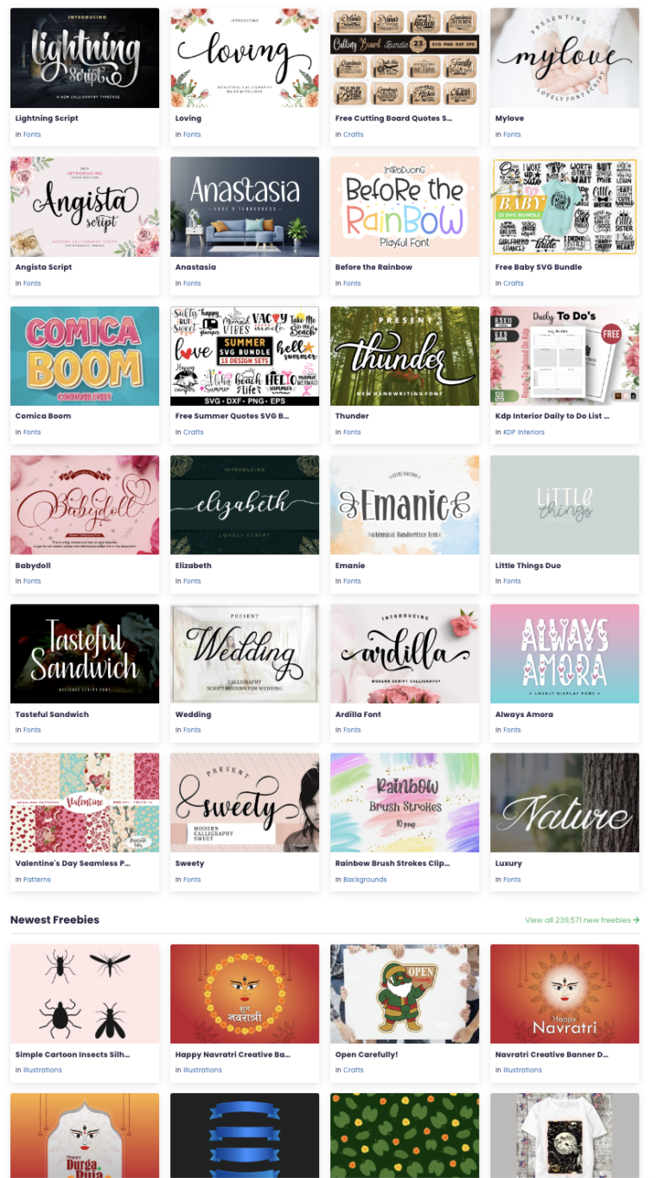This screenshot has height=1178, width=664.
Task: Select the Free Summer Quotes SVG bundle image
Action: (245, 355)
